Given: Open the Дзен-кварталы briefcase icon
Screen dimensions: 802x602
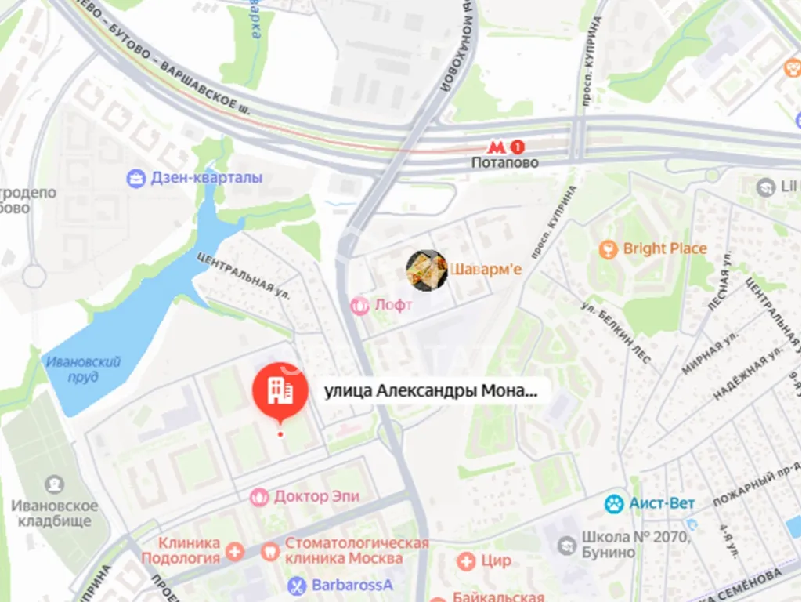Looking at the screenshot, I should (x=136, y=179).
